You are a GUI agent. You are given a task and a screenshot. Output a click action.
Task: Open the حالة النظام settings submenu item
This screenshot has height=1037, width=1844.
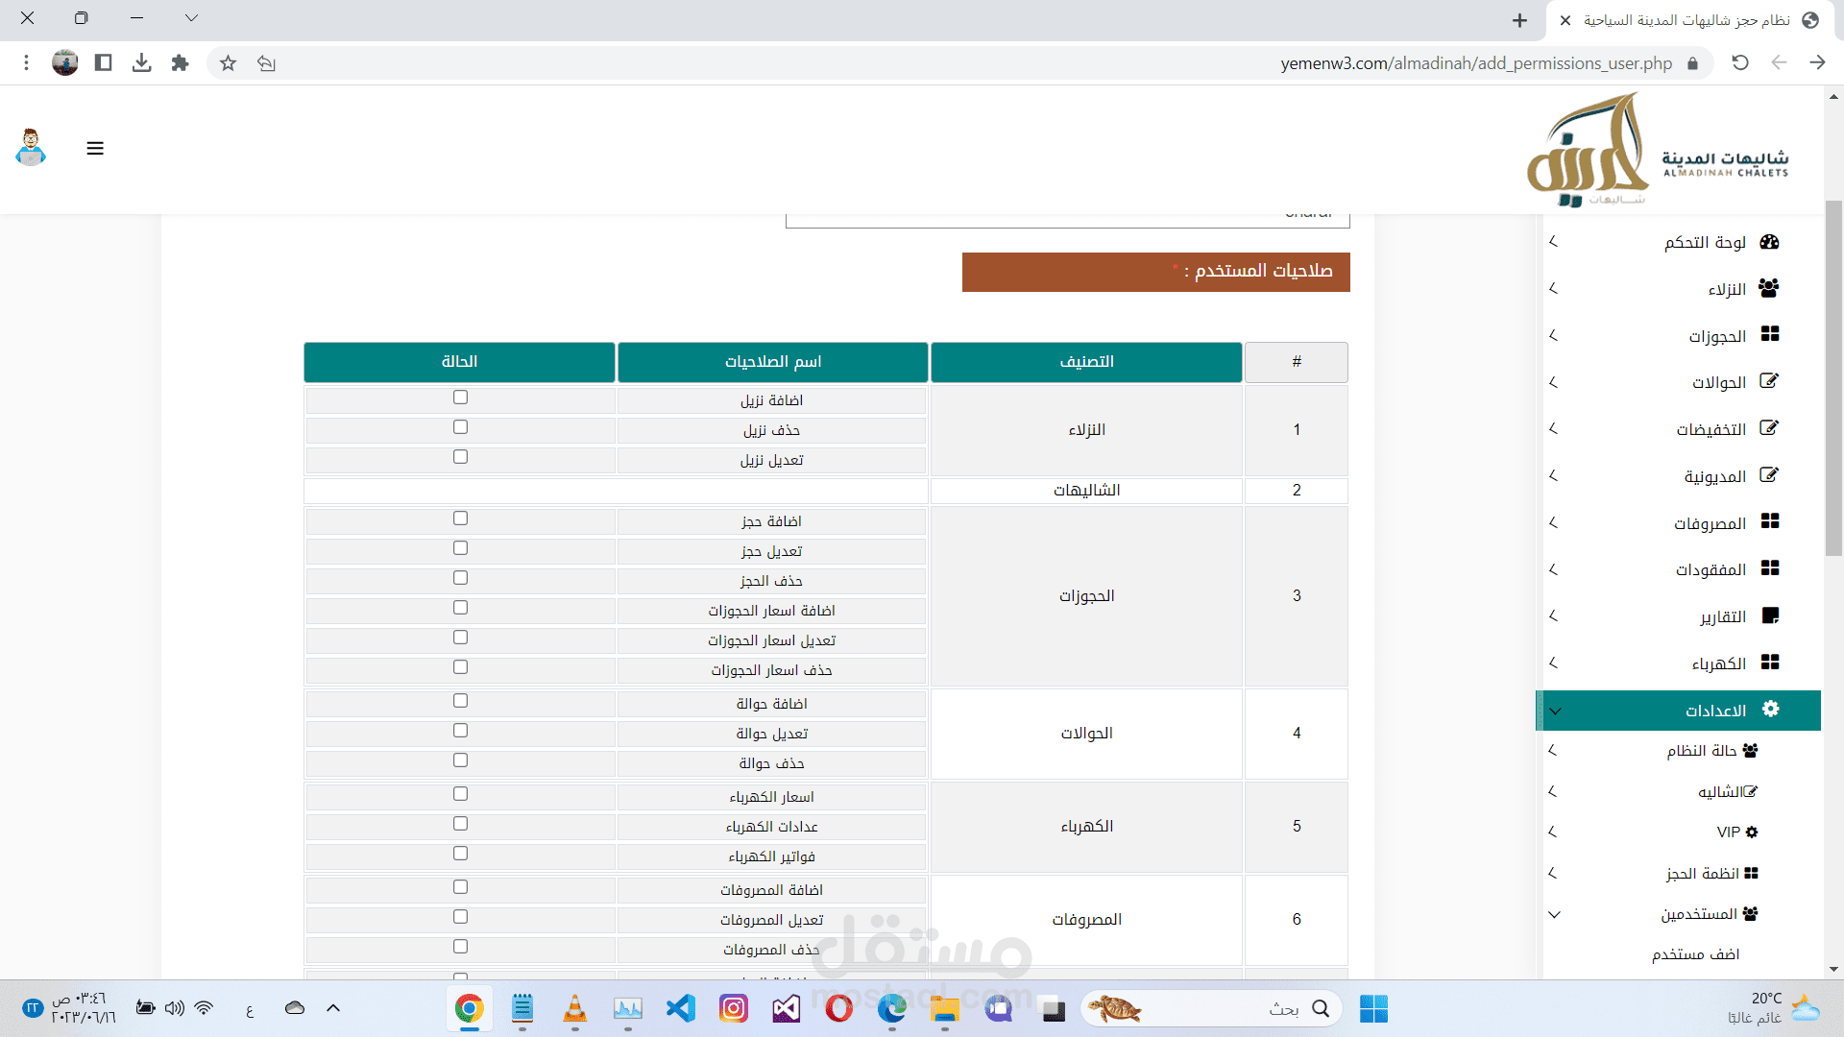1701,751
